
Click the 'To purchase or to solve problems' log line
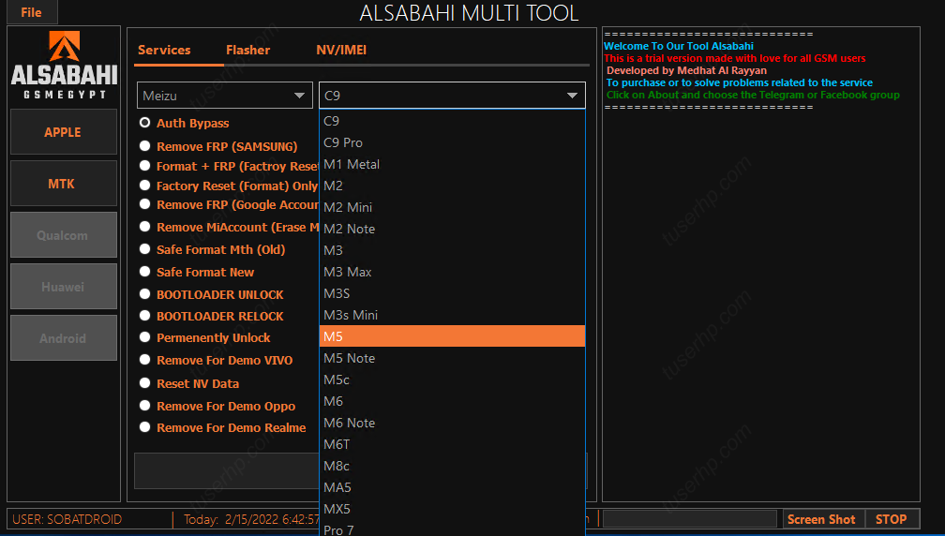740,82
